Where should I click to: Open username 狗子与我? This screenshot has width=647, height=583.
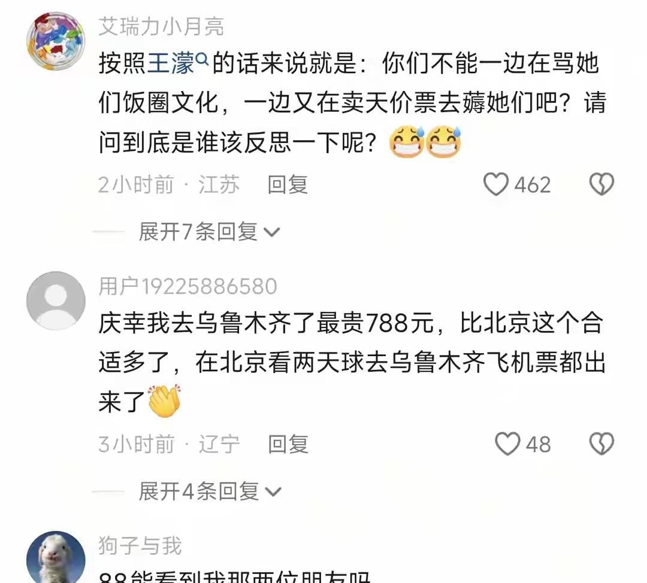click(x=140, y=545)
